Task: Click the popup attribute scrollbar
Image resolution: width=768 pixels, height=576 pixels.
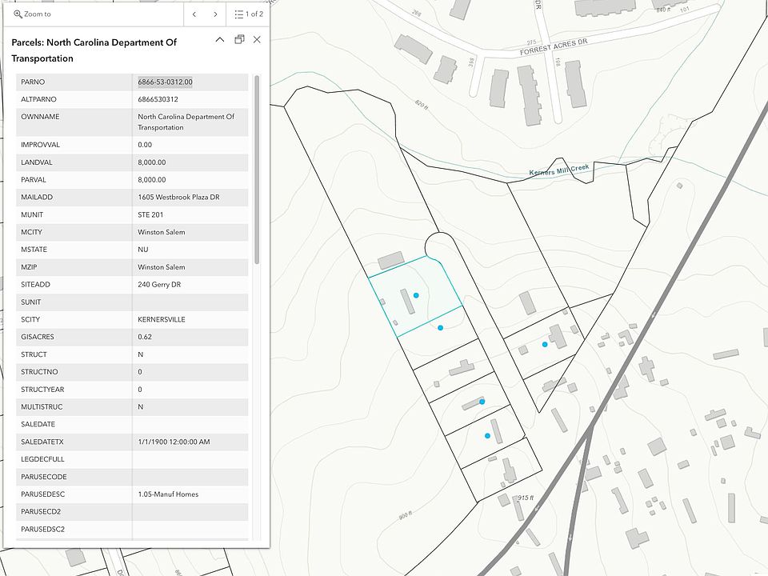Action: [257, 169]
